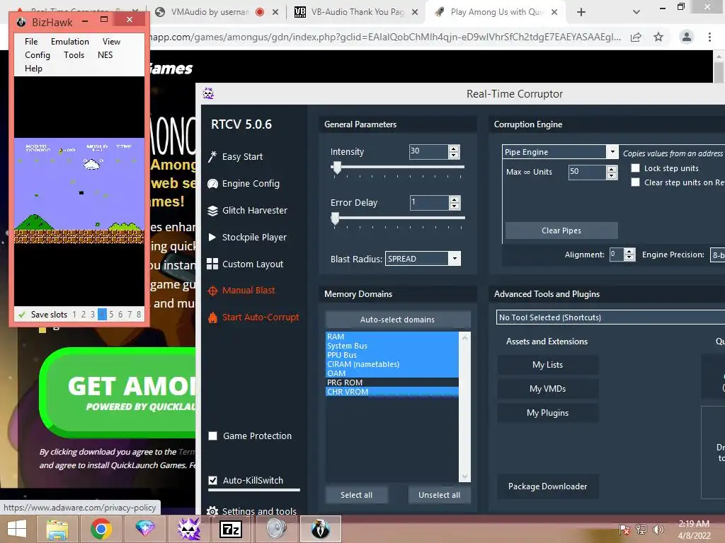Select PRG ROM memory domain
Viewport: 725px width, 543px height.
click(392, 383)
